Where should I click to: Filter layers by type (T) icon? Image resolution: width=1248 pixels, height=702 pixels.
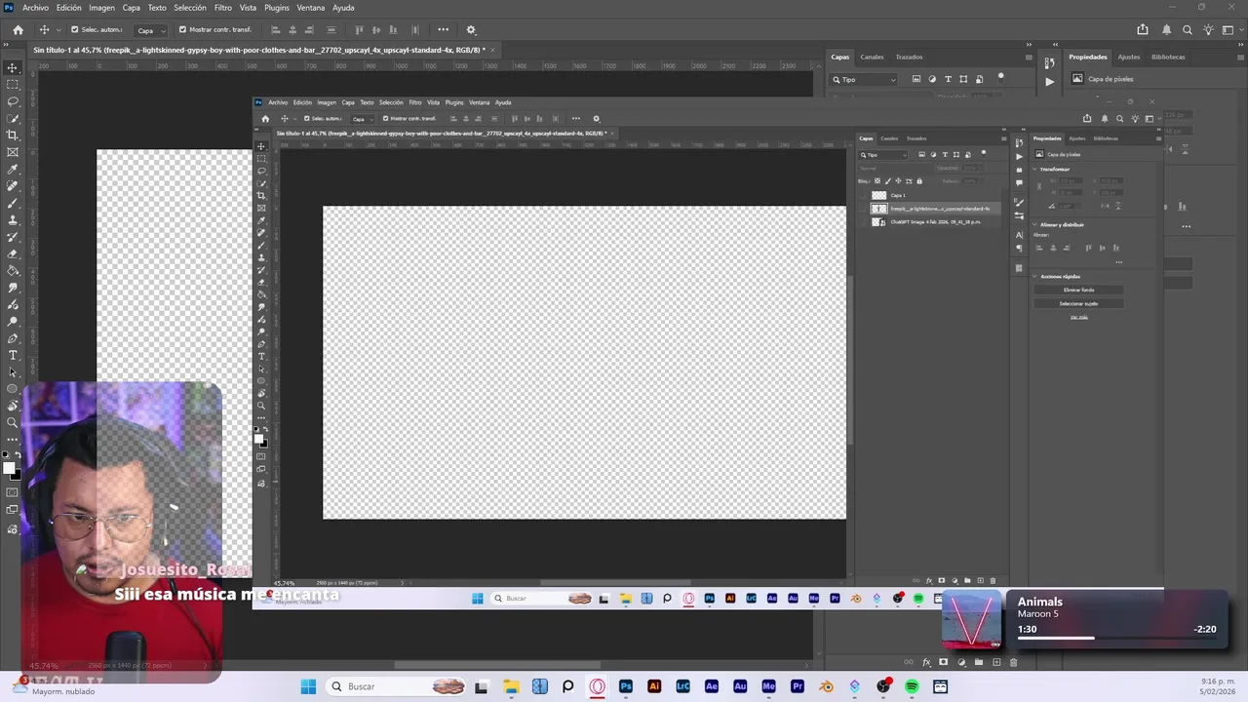point(948,79)
